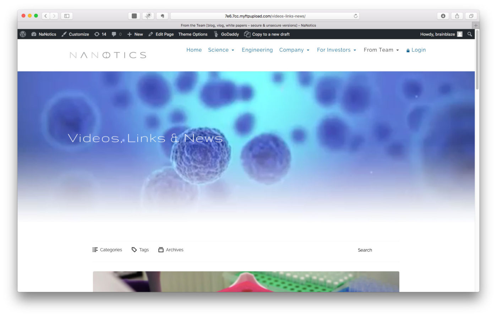Expand the From Team dropdown menu
This screenshot has height=317, width=497.
tap(381, 50)
